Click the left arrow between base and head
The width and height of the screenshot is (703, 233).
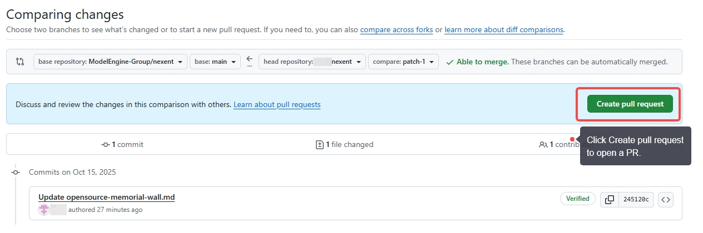click(x=249, y=59)
